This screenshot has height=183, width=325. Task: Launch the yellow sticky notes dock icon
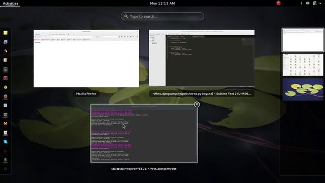click(x=6, y=33)
